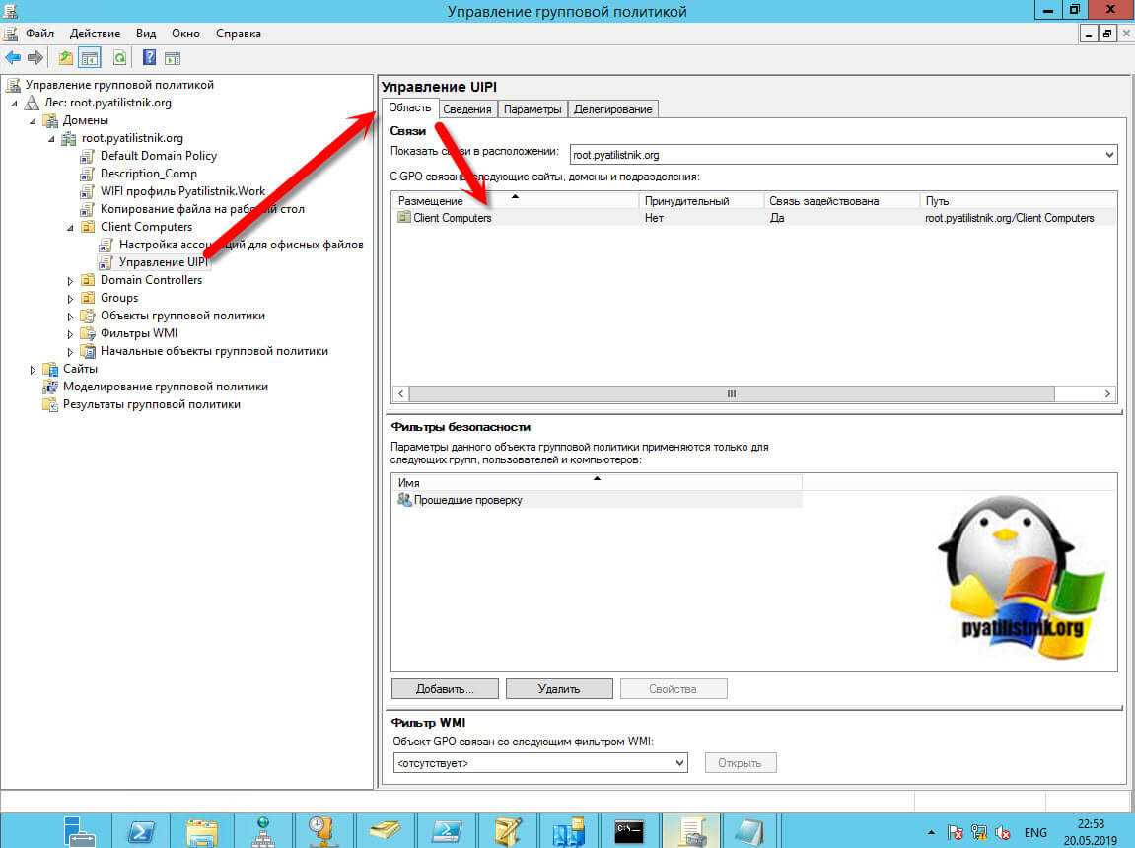The width and height of the screenshot is (1135, 848).
Task: Toggle the show/hide console tree icon
Action: click(89, 58)
